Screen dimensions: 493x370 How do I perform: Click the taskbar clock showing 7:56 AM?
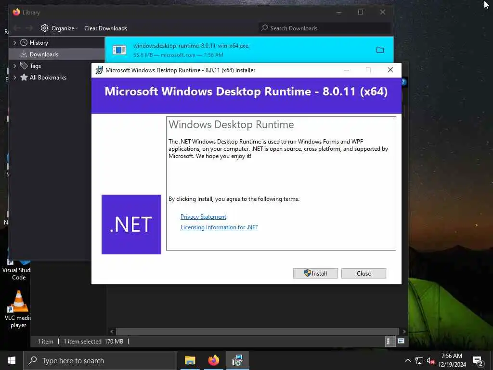coord(452,360)
